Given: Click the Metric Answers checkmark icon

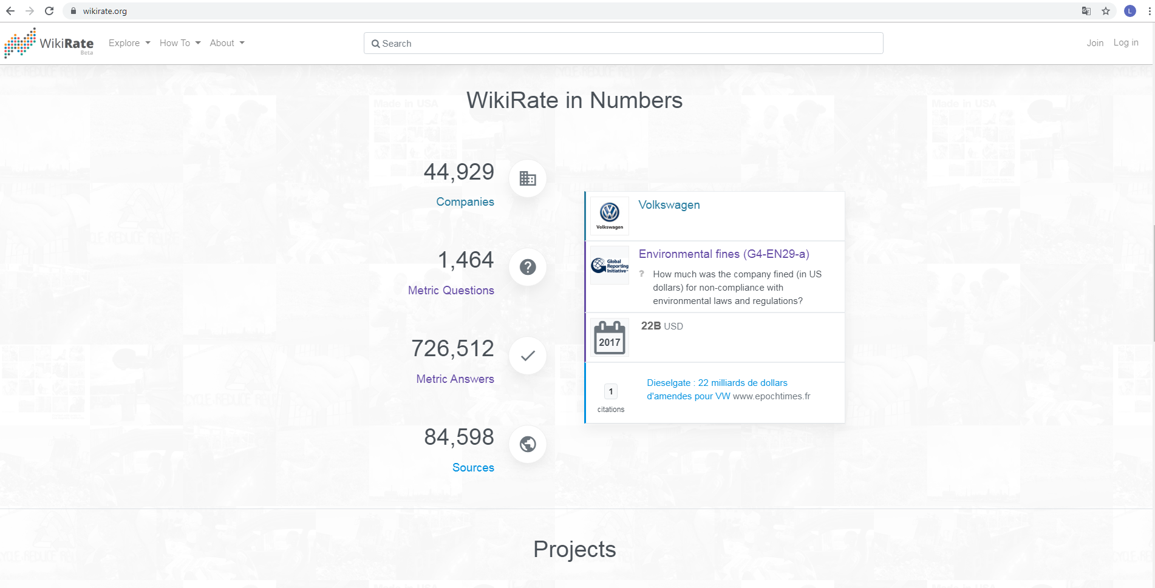Looking at the screenshot, I should pyautogui.click(x=528, y=356).
